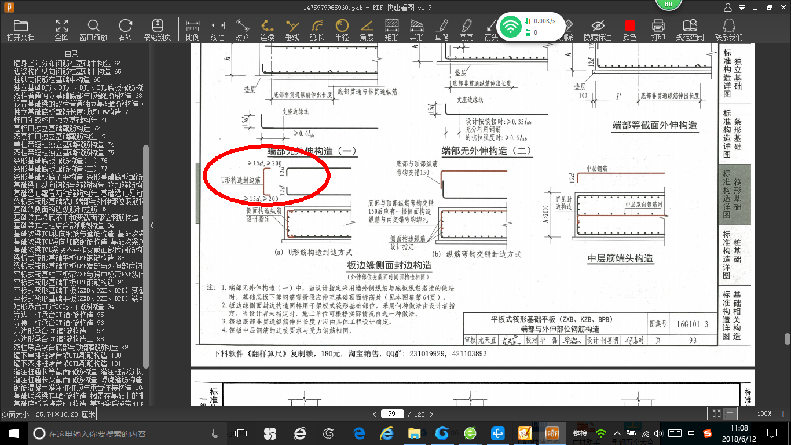This screenshot has height=445, width=791.
Task: Print the document with 打印
Action: [x=658, y=30]
